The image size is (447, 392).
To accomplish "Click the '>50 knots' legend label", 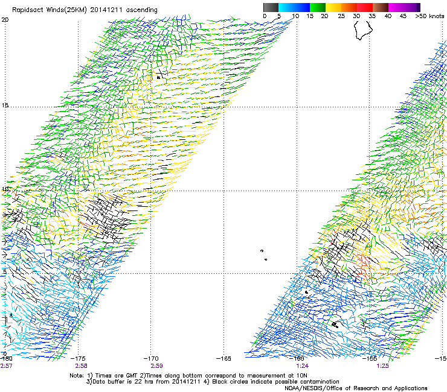I will [429, 16].
